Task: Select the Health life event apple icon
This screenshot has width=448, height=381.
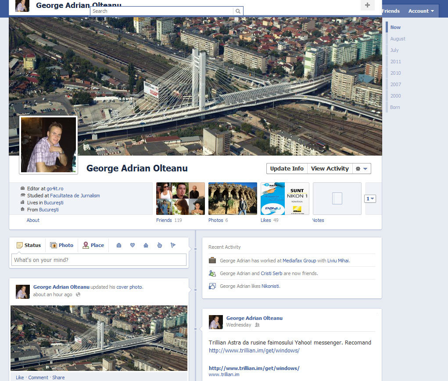Action: [x=159, y=245]
